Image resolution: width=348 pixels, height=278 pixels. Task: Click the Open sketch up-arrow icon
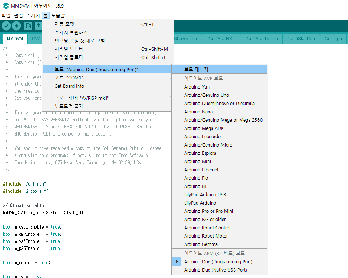pos(38,26)
